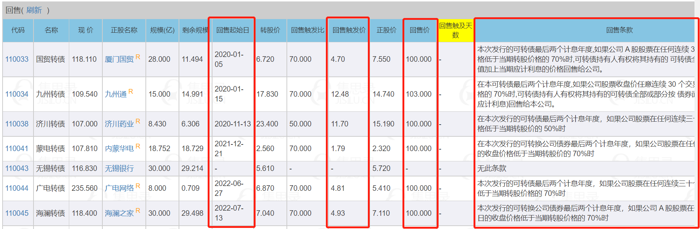Open bond code 110038 link
The height and width of the screenshot is (229, 700).
click(17, 124)
